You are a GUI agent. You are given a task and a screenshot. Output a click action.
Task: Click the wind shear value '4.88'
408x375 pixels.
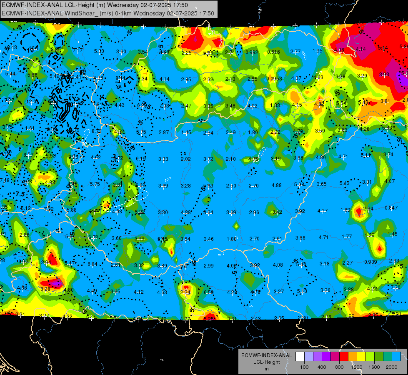(x=277, y=185)
